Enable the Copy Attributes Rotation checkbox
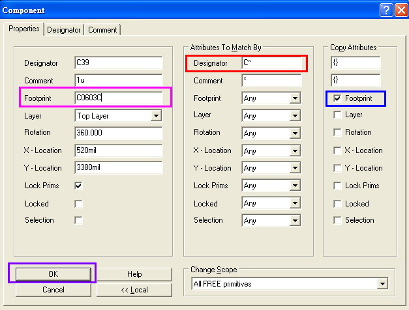The image size is (409, 310). [337, 132]
